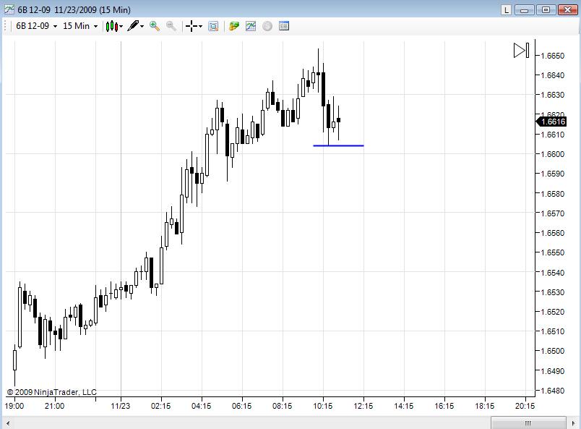Click the zoom out magnifier icon
The height and width of the screenshot is (429, 581).
pos(171,26)
